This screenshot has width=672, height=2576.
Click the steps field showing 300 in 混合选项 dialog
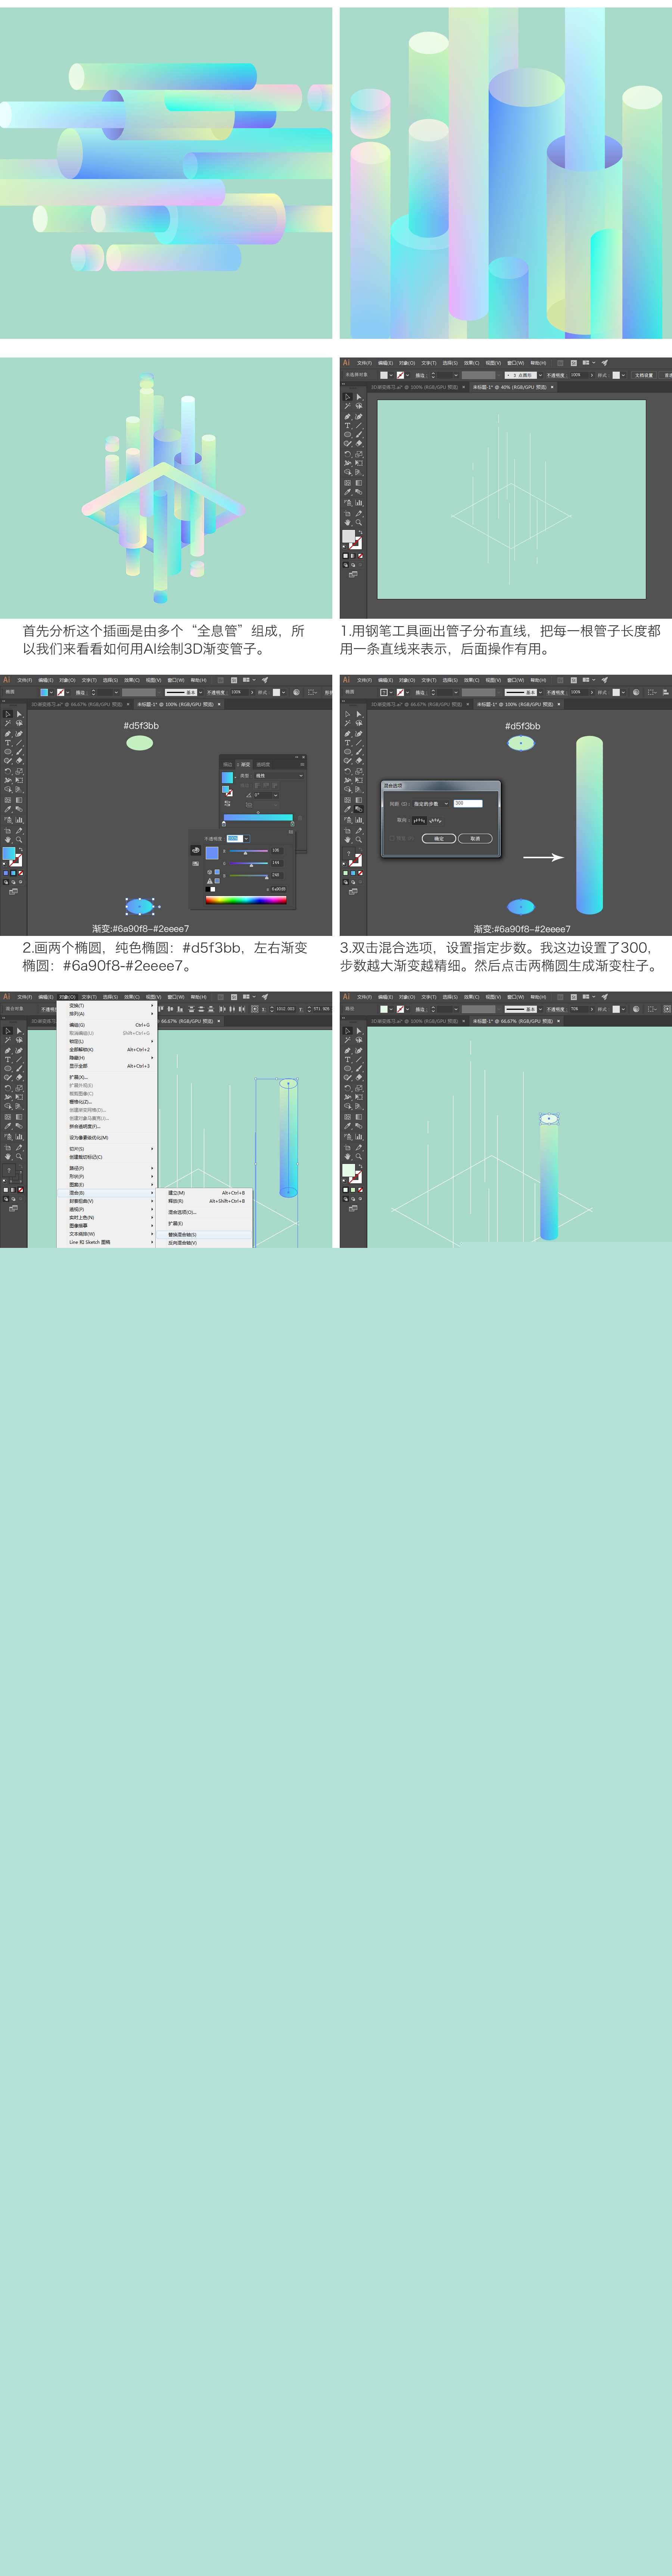468,804
